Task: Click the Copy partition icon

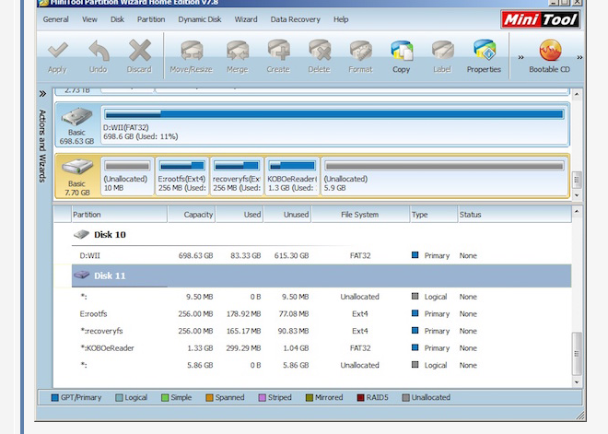Action: [402, 51]
